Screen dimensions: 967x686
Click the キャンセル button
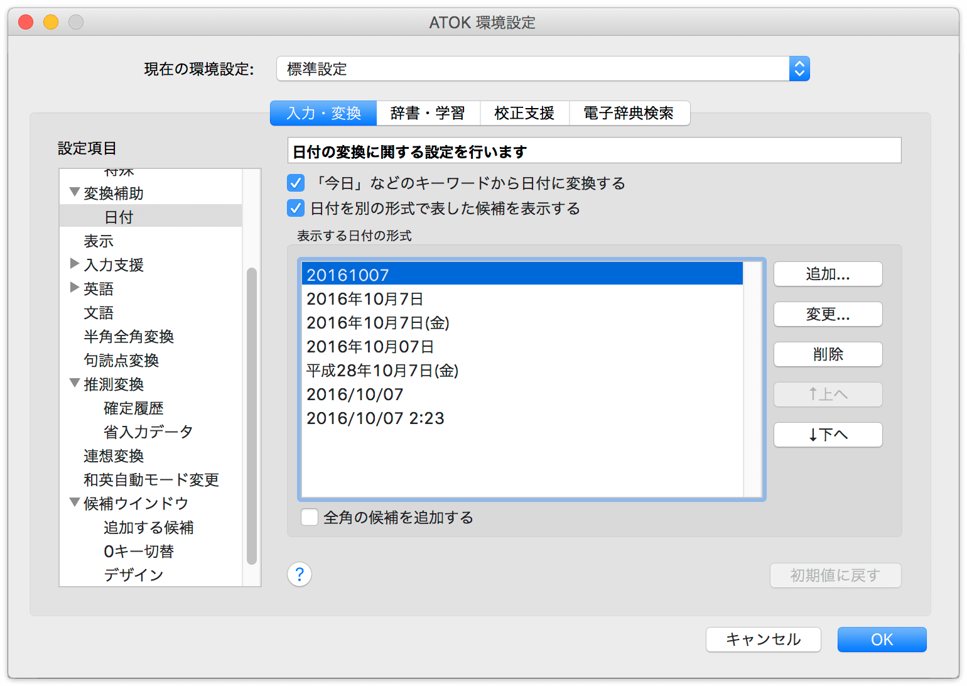(x=764, y=640)
